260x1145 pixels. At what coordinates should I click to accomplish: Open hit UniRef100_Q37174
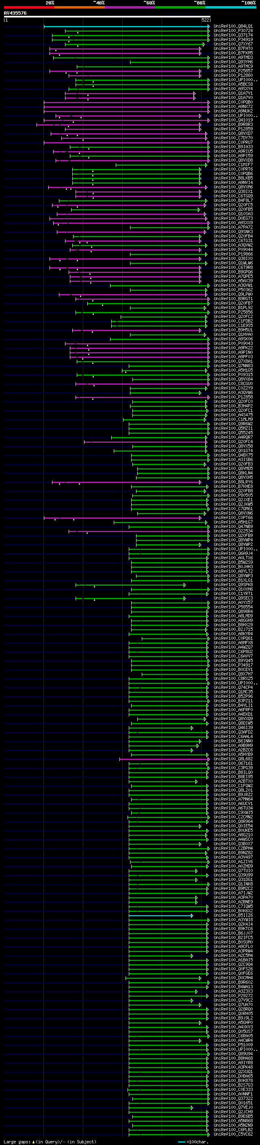(x=233, y=35)
